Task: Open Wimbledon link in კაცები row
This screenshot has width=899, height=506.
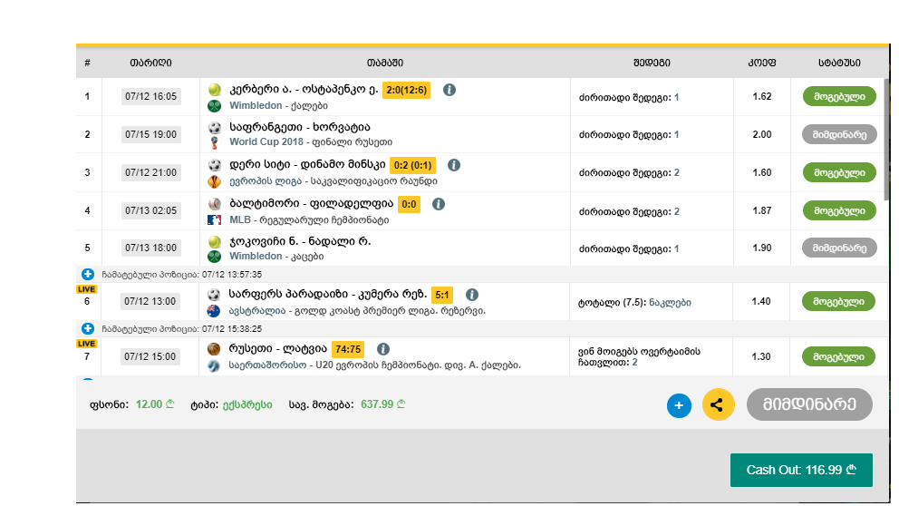Action: pyautogui.click(x=256, y=256)
